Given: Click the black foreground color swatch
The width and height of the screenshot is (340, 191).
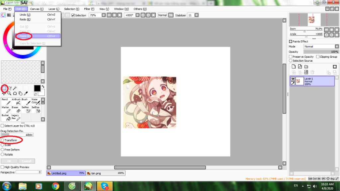Looking at the screenshot, I should 37,88.
